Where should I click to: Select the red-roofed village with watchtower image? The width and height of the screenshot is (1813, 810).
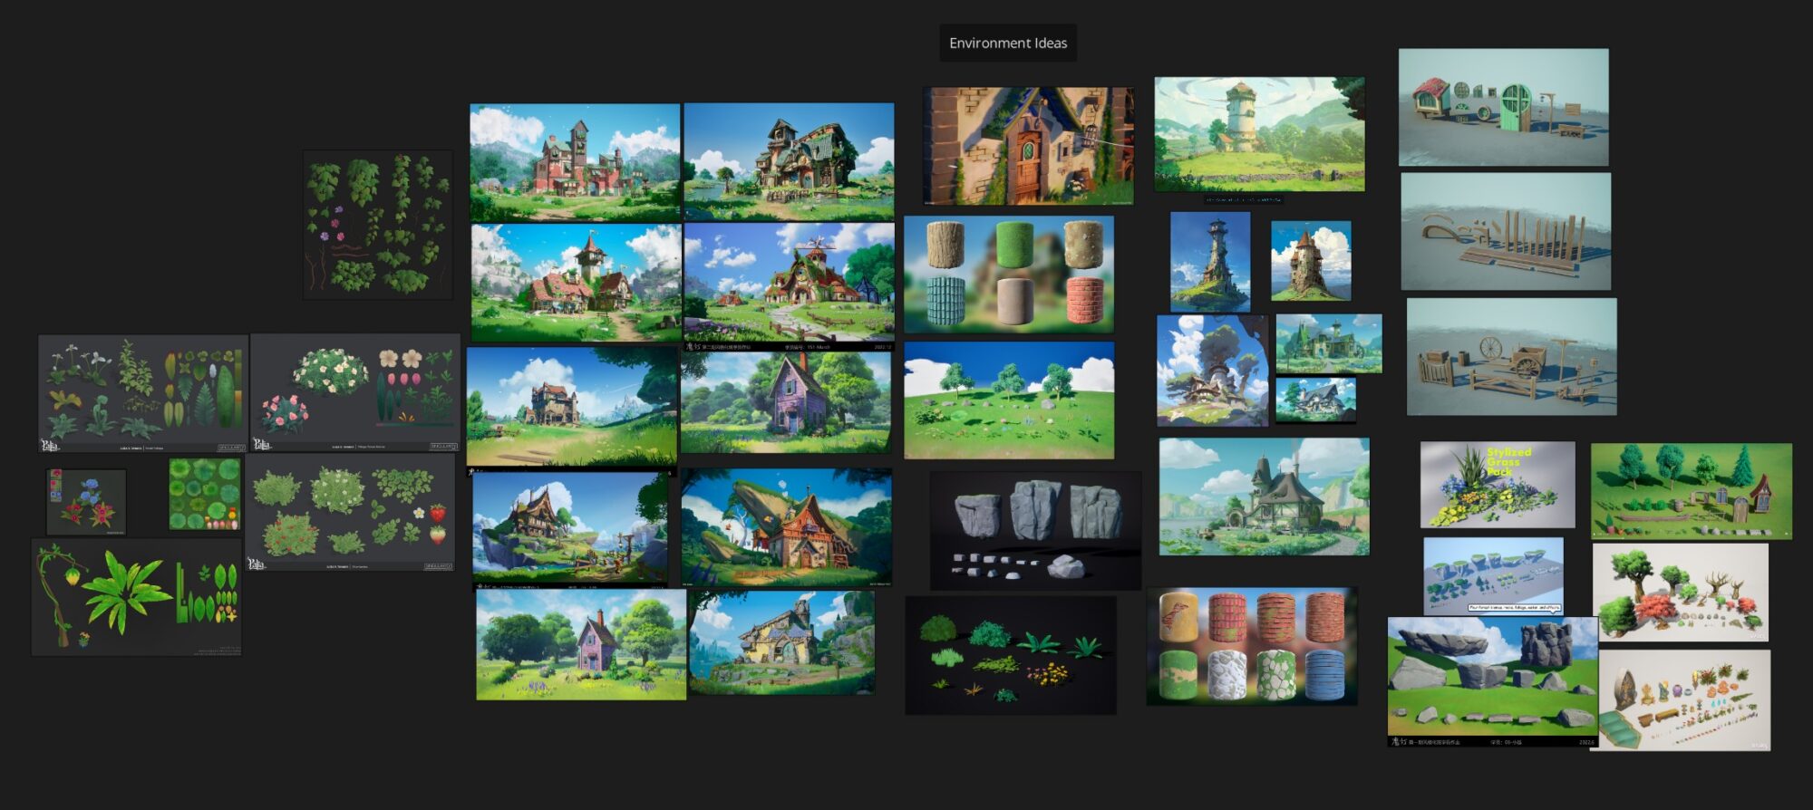577,283
